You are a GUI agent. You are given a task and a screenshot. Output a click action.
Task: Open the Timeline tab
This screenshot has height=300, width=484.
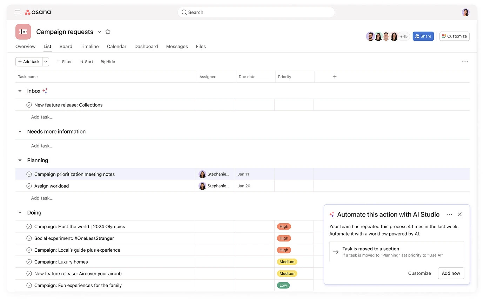(89, 46)
